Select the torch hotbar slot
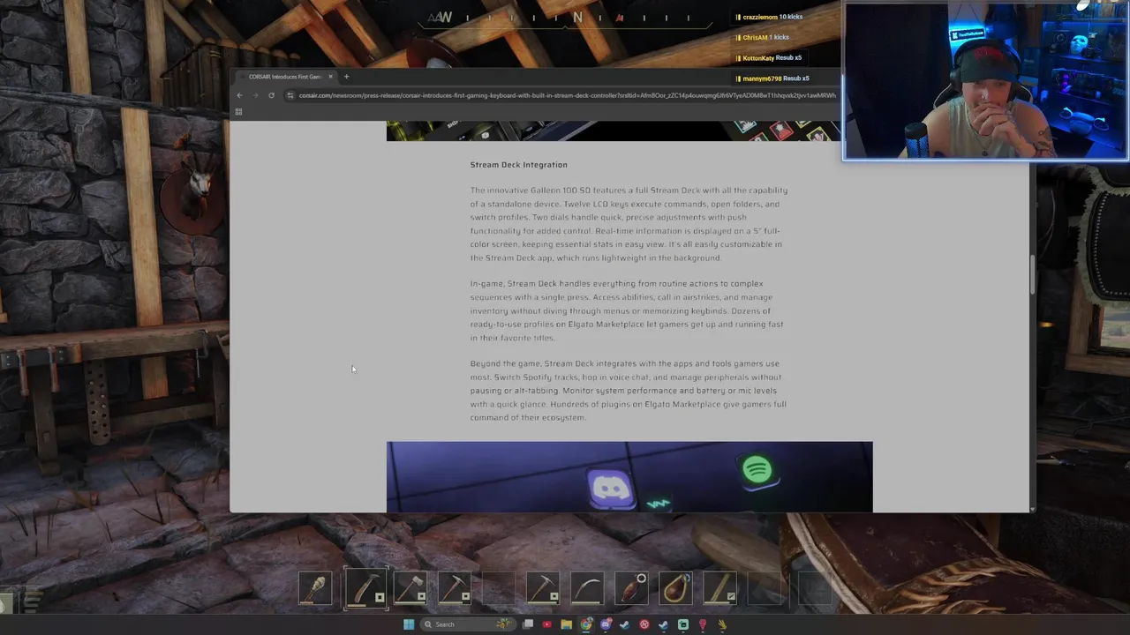 [x=316, y=588]
